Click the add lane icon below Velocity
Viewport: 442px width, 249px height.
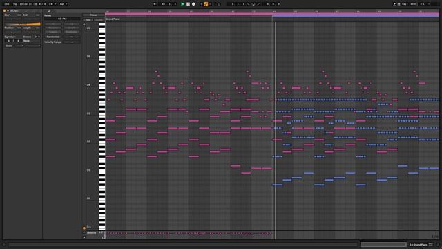84,237
